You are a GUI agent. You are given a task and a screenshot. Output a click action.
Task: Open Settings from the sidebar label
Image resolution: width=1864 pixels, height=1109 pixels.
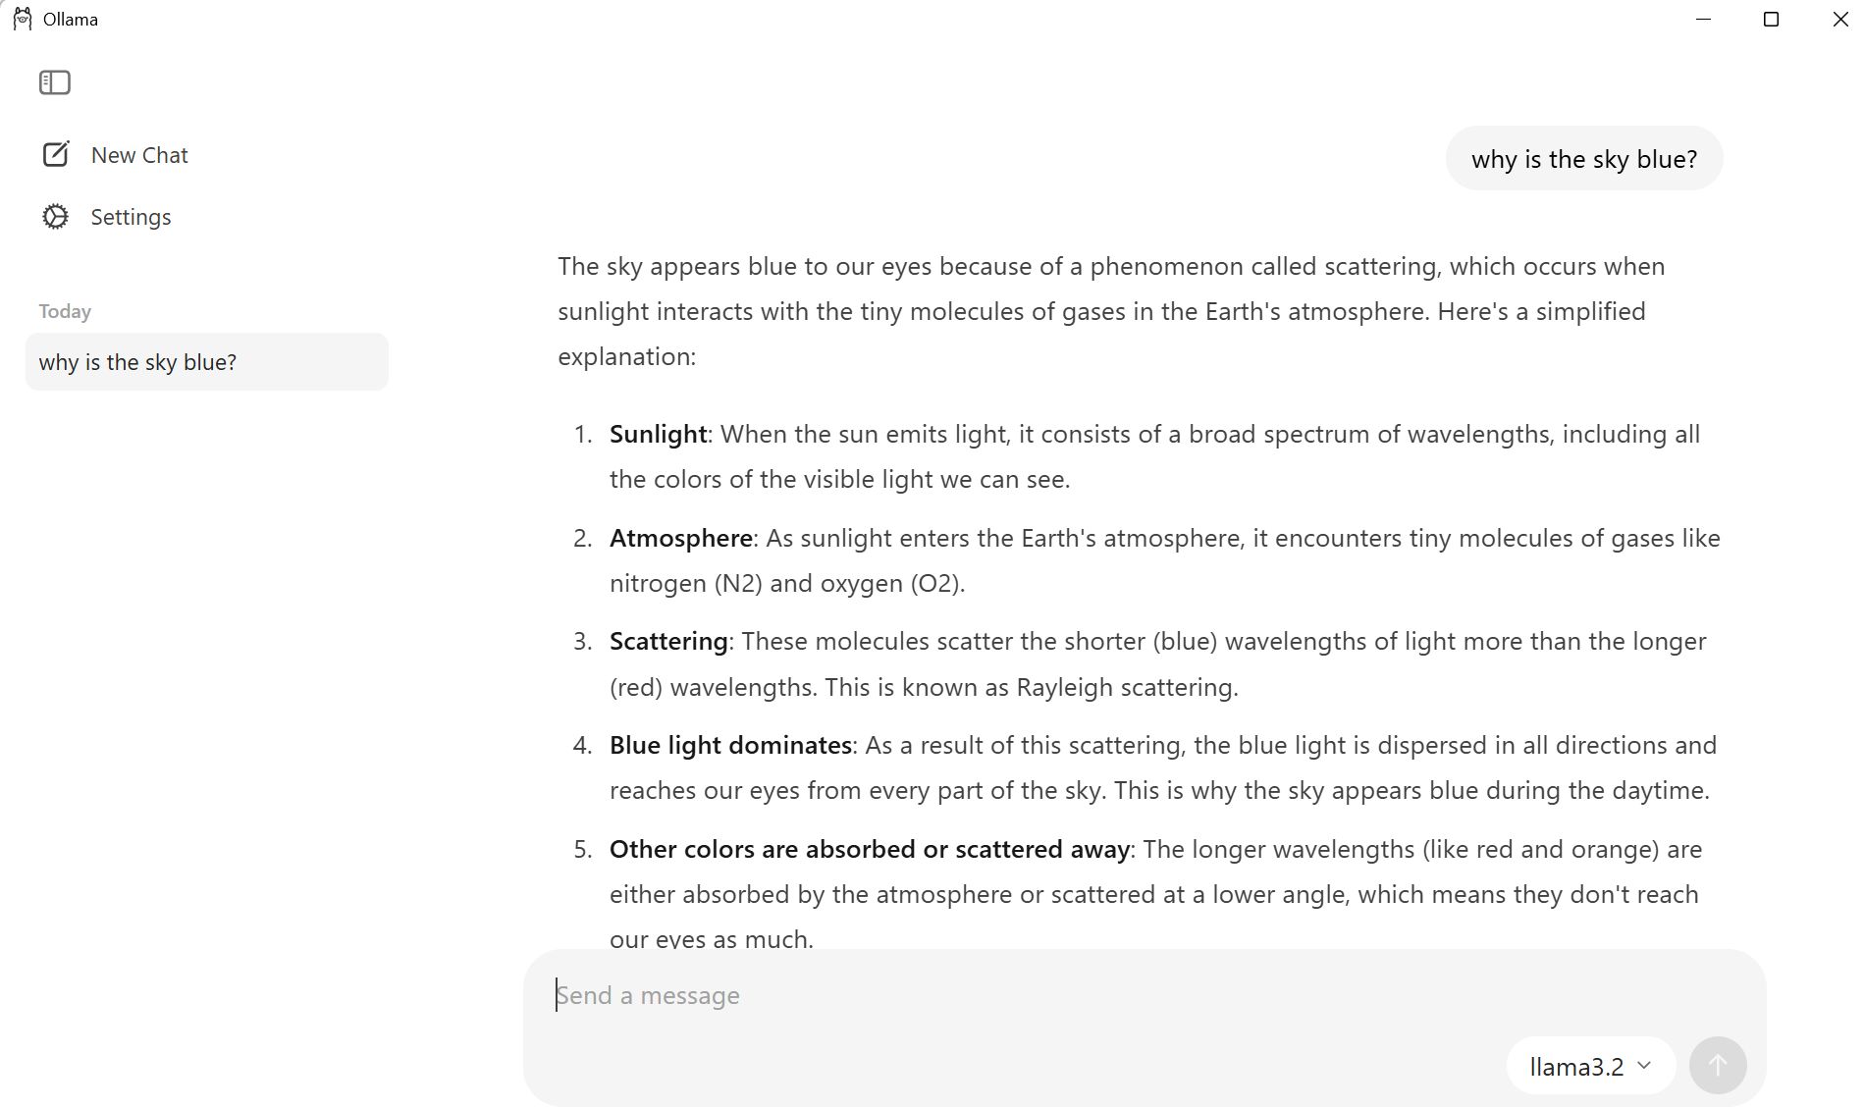pyautogui.click(x=131, y=217)
